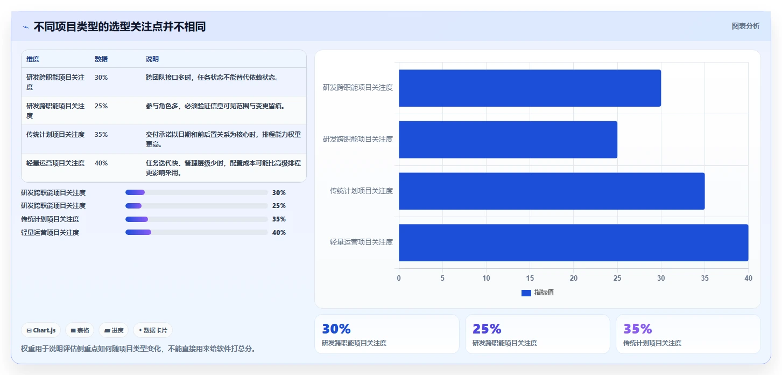
Task: Click the chart y-axis label 轻量运营项目关注度
Action: click(x=361, y=242)
